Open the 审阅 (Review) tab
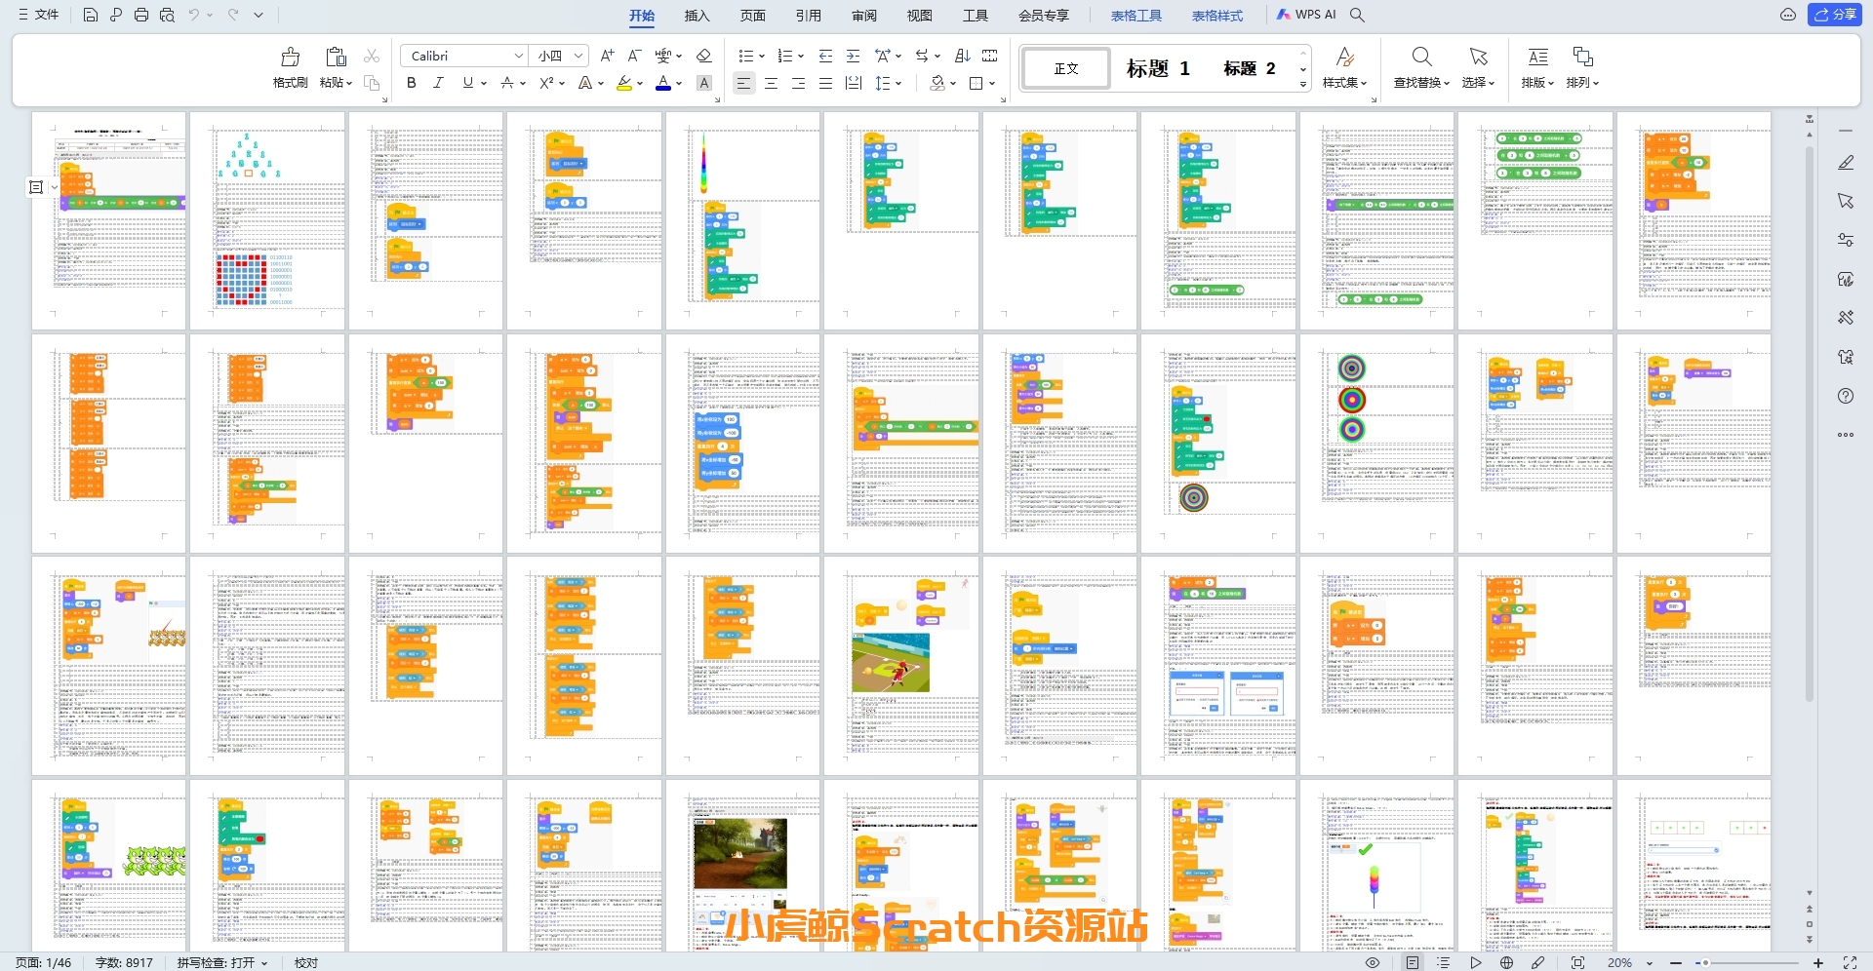1873x971 pixels. pos(863,15)
